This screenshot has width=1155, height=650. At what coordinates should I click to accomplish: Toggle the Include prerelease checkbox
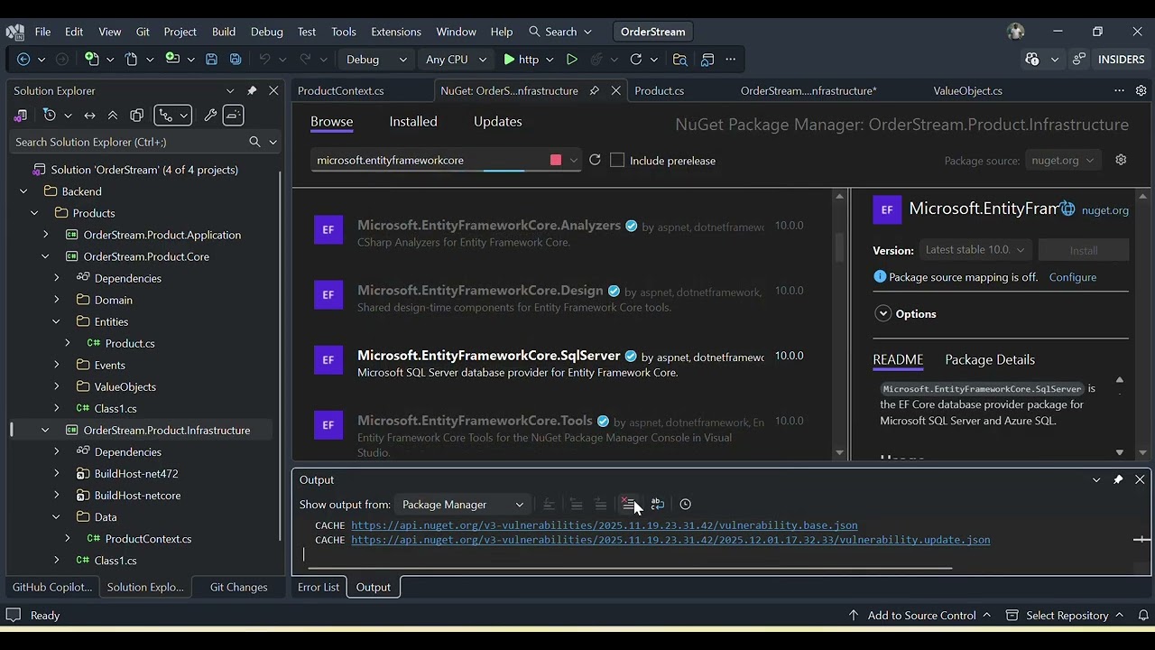click(617, 160)
